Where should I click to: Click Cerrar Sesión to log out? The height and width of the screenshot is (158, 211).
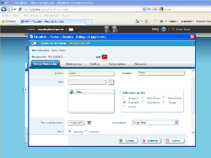[183, 29]
